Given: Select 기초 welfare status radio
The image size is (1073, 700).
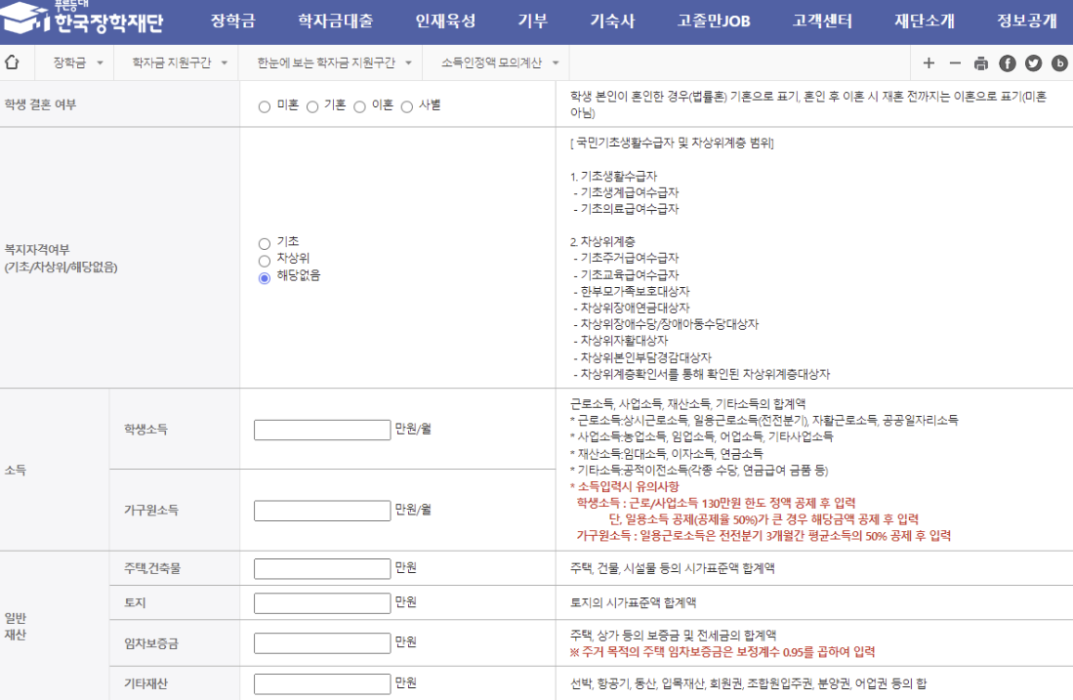Looking at the screenshot, I should (x=265, y=244).
